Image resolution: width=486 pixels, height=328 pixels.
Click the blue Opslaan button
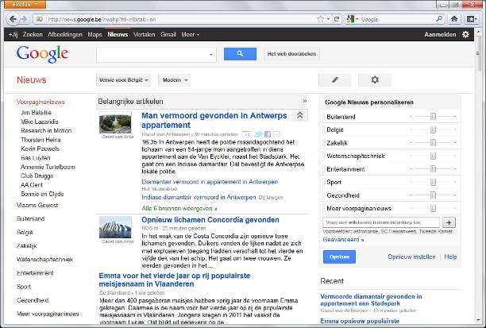339,257
